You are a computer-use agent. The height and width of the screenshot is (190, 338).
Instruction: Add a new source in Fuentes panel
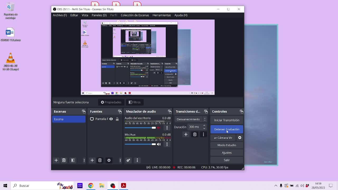(x=92, y=160)
